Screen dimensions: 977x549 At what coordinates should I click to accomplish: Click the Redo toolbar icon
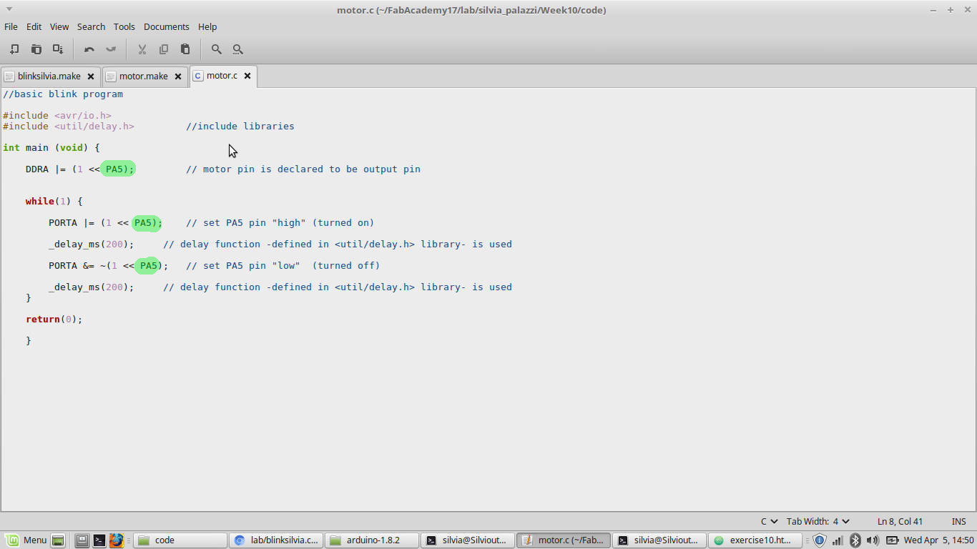tap(111, 49)
